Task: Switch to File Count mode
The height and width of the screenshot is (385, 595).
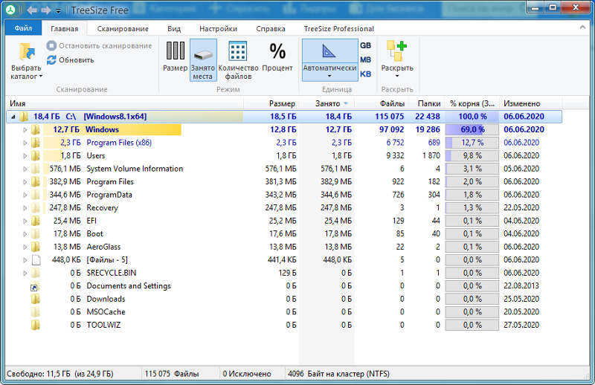Action: click(x=238, y=60)
